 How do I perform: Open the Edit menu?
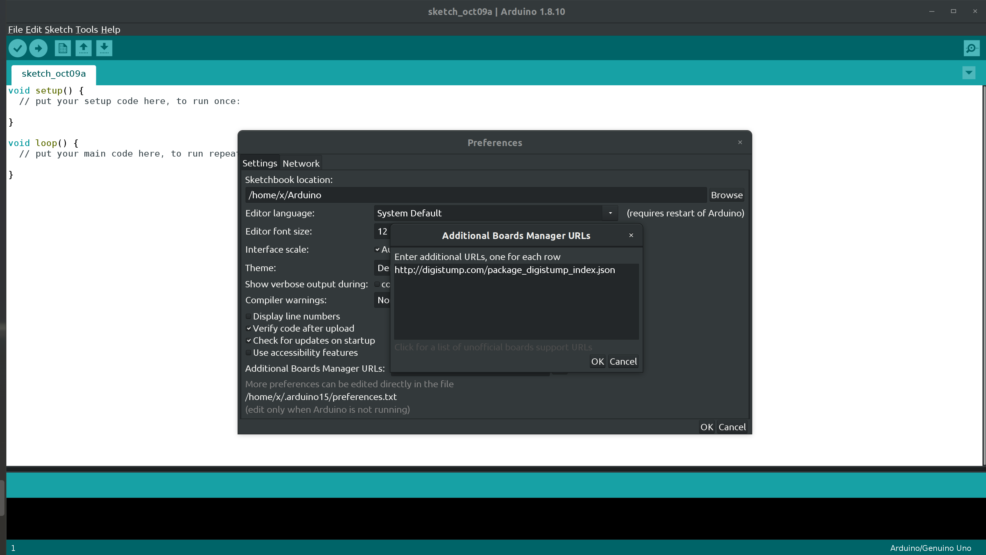[34, 30]
